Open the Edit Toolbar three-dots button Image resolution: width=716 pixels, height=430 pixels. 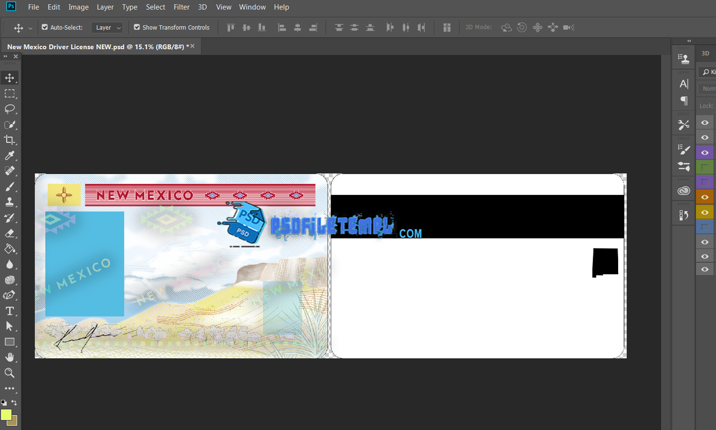[10, 388]
